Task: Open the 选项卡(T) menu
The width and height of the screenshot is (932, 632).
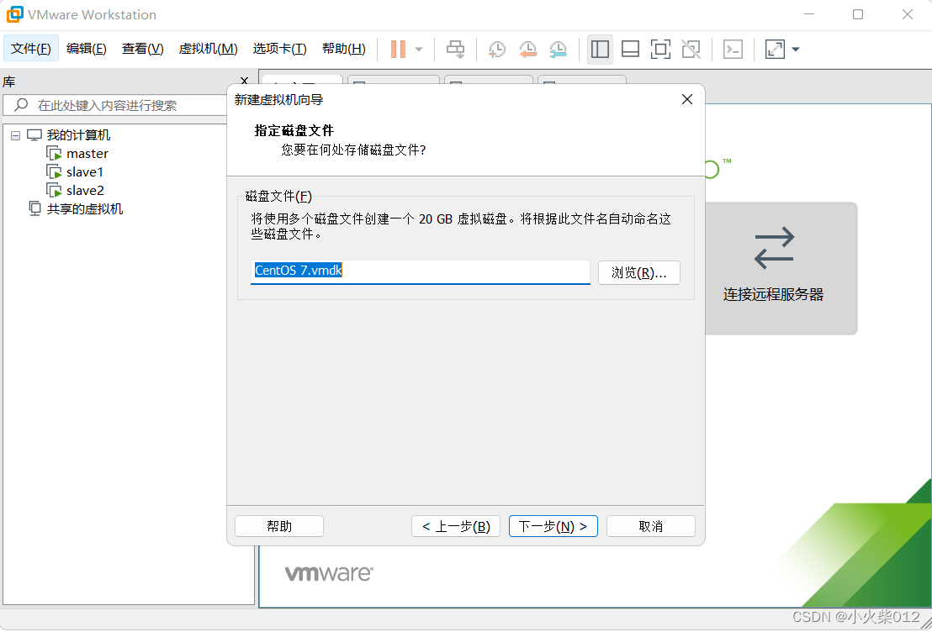Action: (x=279, y=49)
